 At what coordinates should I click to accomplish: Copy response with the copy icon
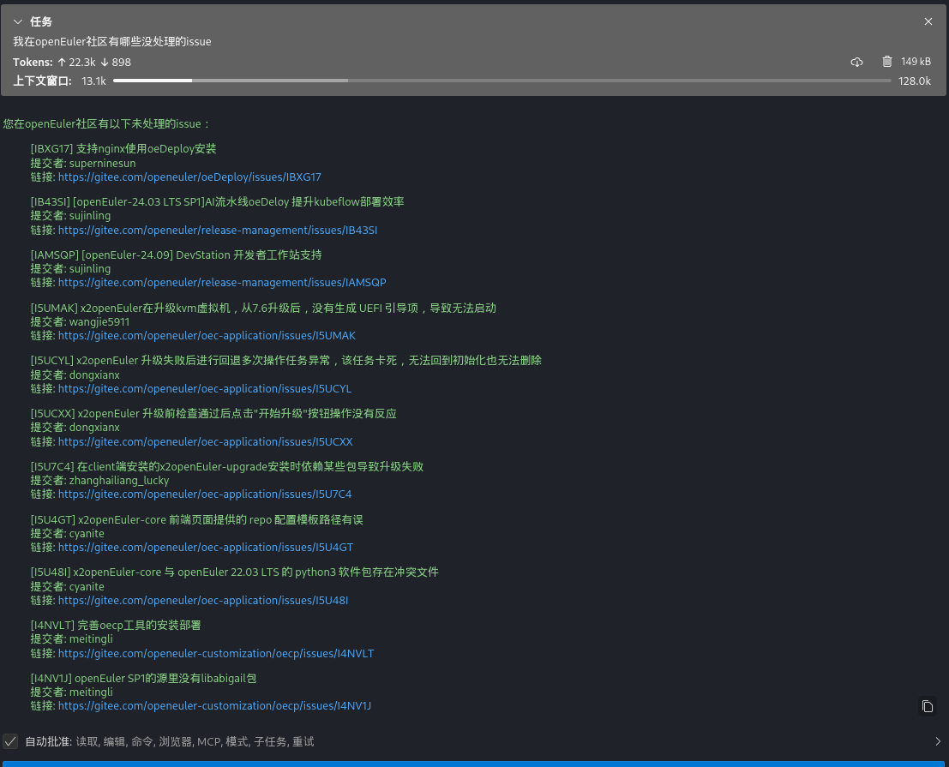click(928, 706)
